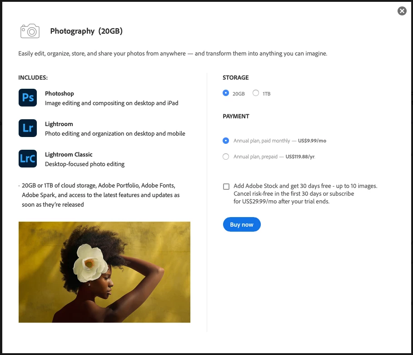Choose Annual plan, prepaid option
The image size is (413, 355).
(226, 157)
